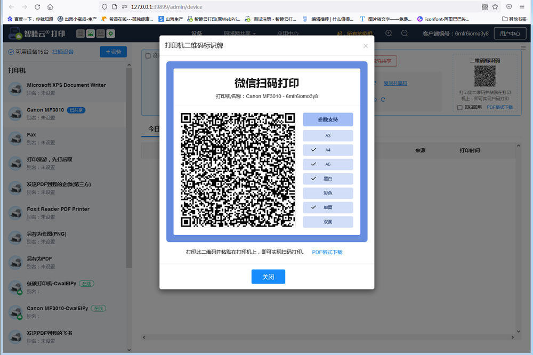Open the page QR code icon in address bar

[484, 7]
